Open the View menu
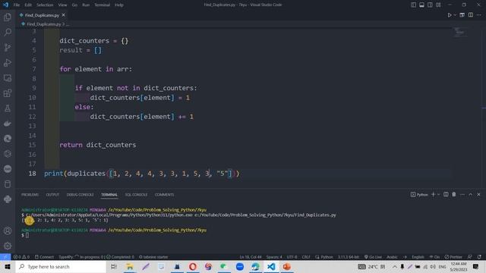486x273 pixels. pyautogui.click(x=62, y=5)
